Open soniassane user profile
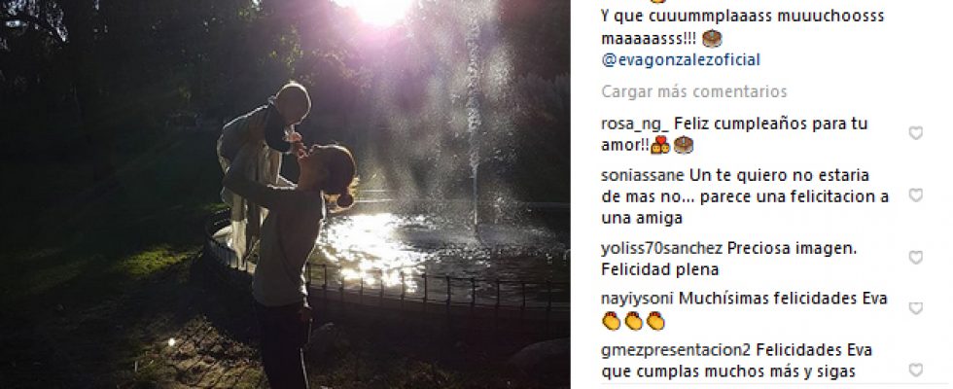The width and height of the screenshot is (953, 389). point(643,176)
